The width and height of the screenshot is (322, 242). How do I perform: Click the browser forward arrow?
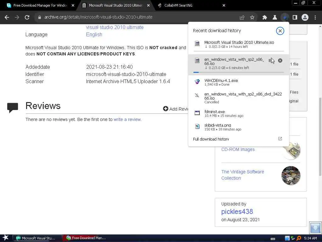[x=17, y=17]
